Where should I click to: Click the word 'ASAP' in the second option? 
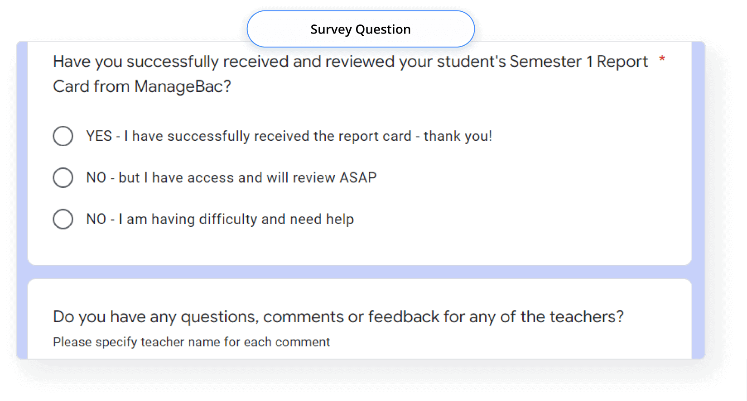tap(358, 178)
